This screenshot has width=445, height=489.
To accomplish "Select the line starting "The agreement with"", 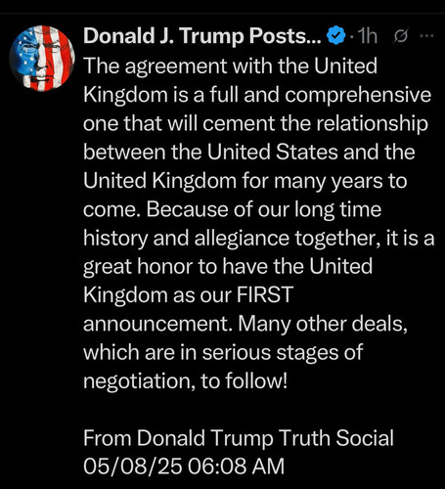I will coord(230,66).
